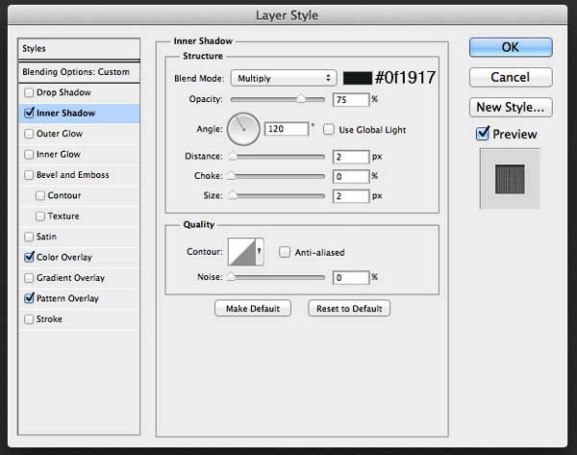Click the Choke slider handle

[x=231, y=176]
